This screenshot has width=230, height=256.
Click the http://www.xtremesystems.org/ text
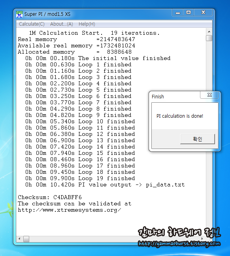pos(70,210)
